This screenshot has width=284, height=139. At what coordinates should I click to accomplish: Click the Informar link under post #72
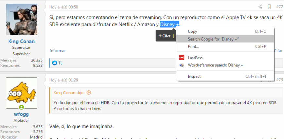click(58, 51)
